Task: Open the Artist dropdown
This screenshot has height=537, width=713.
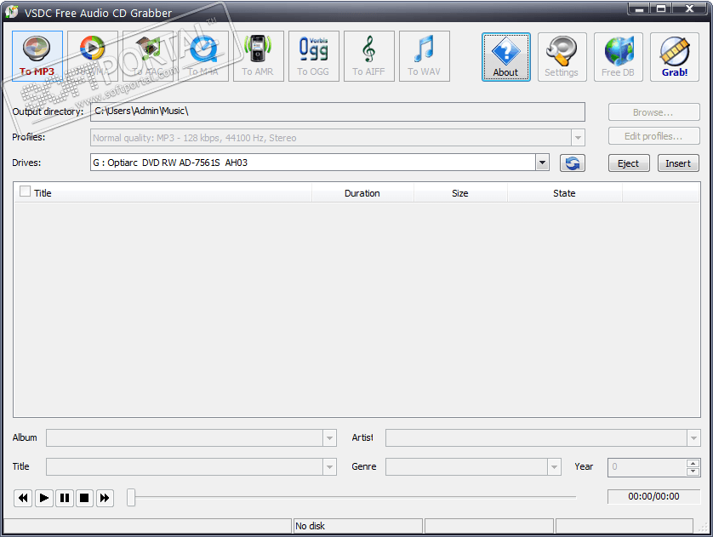Action: 693,438
